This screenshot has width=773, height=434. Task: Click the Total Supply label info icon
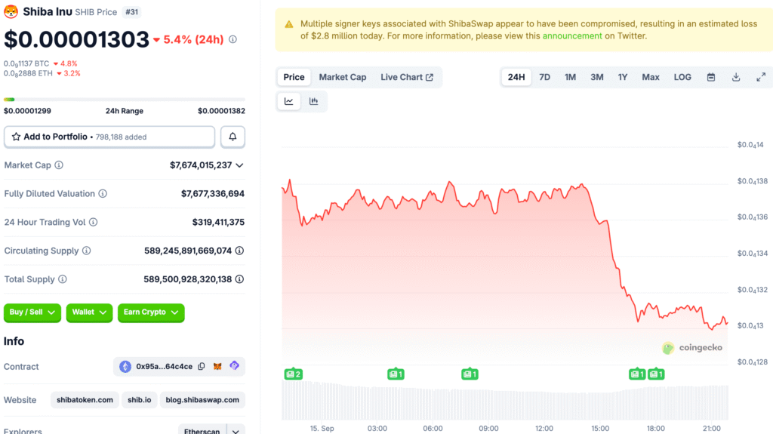point(63,279)
